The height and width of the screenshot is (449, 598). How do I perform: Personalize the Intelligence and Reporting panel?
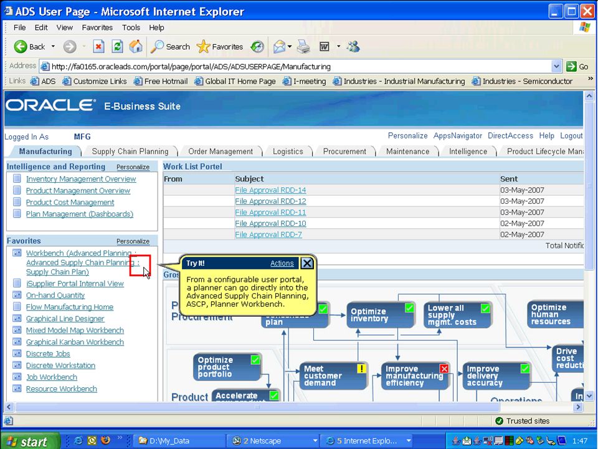point(133,167)
